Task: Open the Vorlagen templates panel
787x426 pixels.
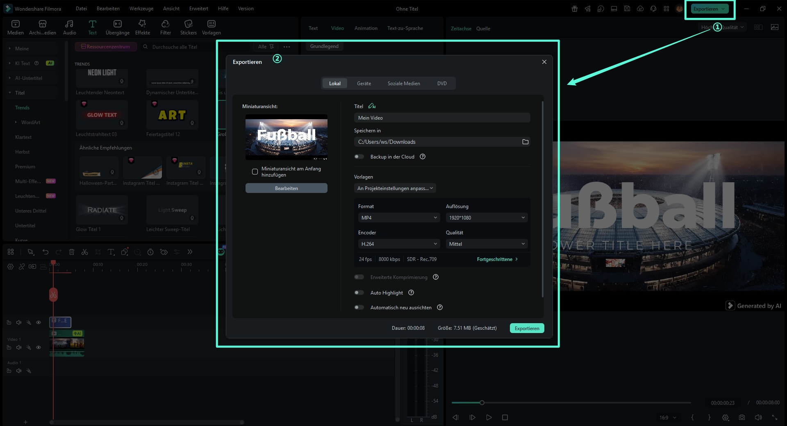Action: pos(212,27)
